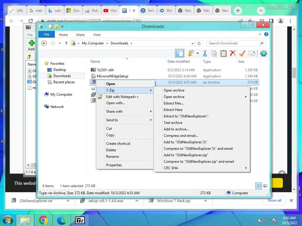Click the muted volume tray icon
302x226 pixels.
tap(260, 220)
